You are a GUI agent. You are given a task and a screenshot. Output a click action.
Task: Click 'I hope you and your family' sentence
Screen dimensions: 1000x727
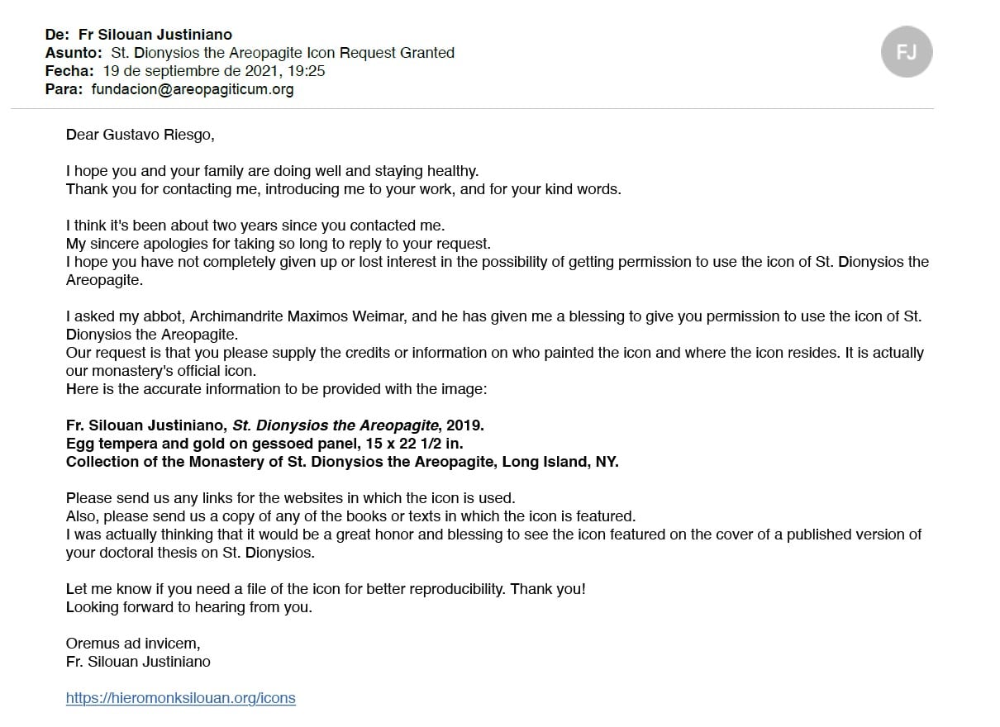pyautogui.click(x=272, y=171)
